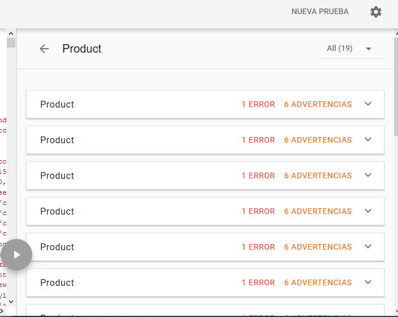Image resolution: width=398 pixels, height=317 pixels.
Task: Click 6 ADVERTENCIAS in the fifth Product row
Action: pyautogui.click(x=318, y=247)
